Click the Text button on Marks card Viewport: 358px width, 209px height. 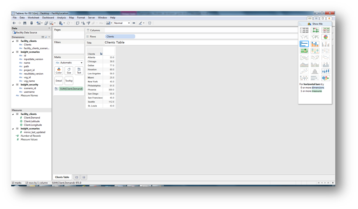79,71
